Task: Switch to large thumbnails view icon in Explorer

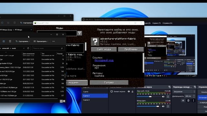Action: click(x=64, y=101)
